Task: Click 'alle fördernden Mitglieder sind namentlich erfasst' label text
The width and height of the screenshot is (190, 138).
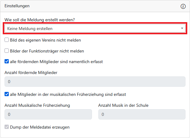Action: point(56,62)
